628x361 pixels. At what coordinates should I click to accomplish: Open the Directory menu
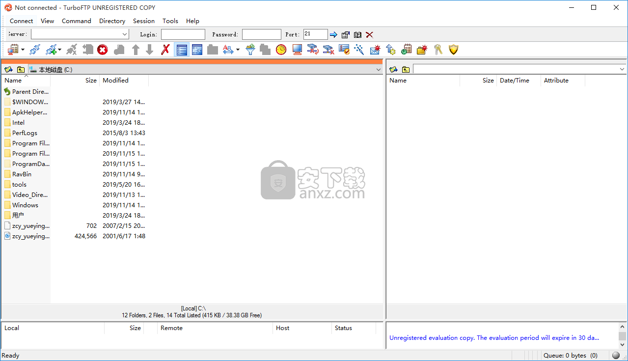pyautogui.click(x=112, y=21)
